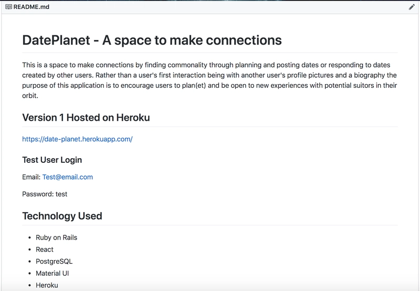
Task: Click the Technology Used heading
Action: click(x=62, y=216)
